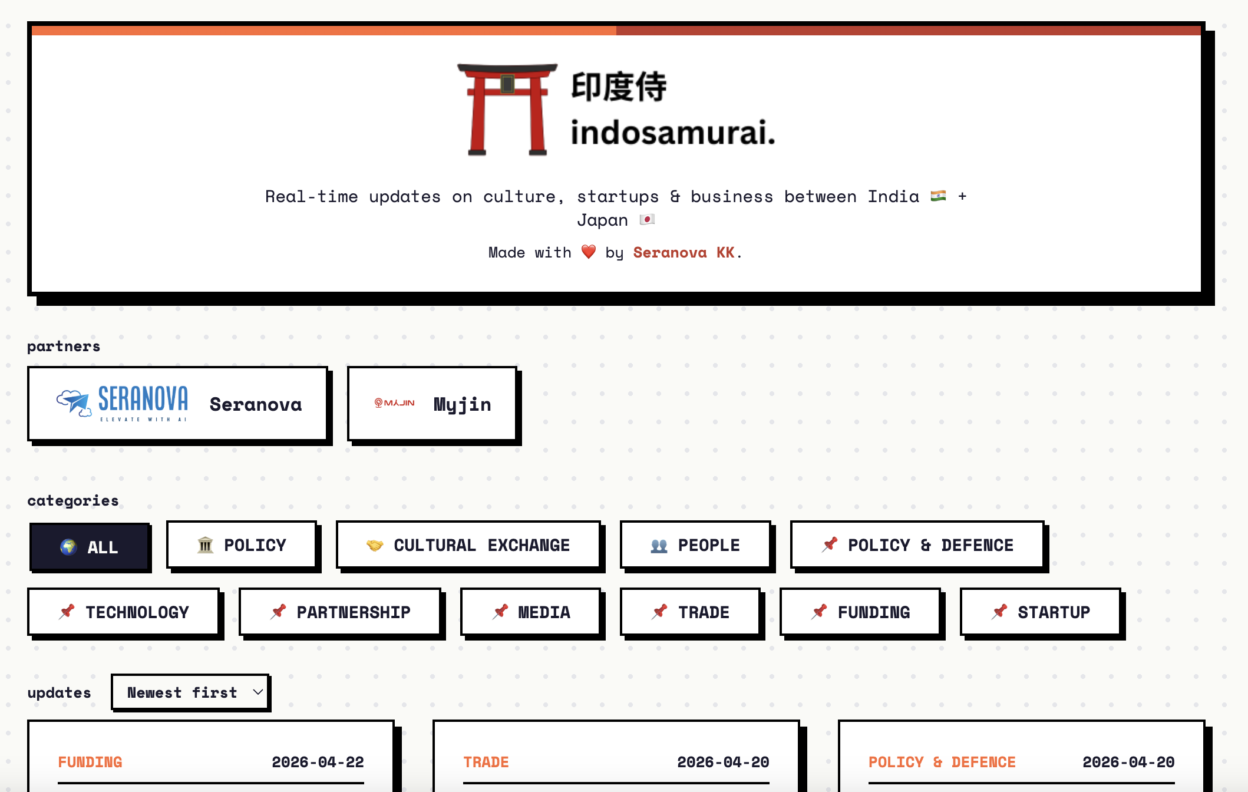Click the pushpin icon on POLICY & DEFENCE
1248x792 pixels.
click(830, 545)
